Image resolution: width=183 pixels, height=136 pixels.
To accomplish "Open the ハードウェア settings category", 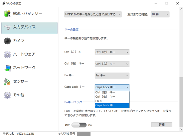I will [29, 54].
